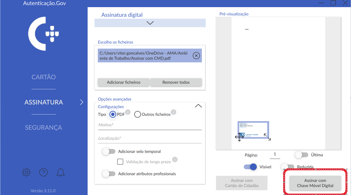
Task: Select the PDF type radio button
Action: click(x=113, y=115)
